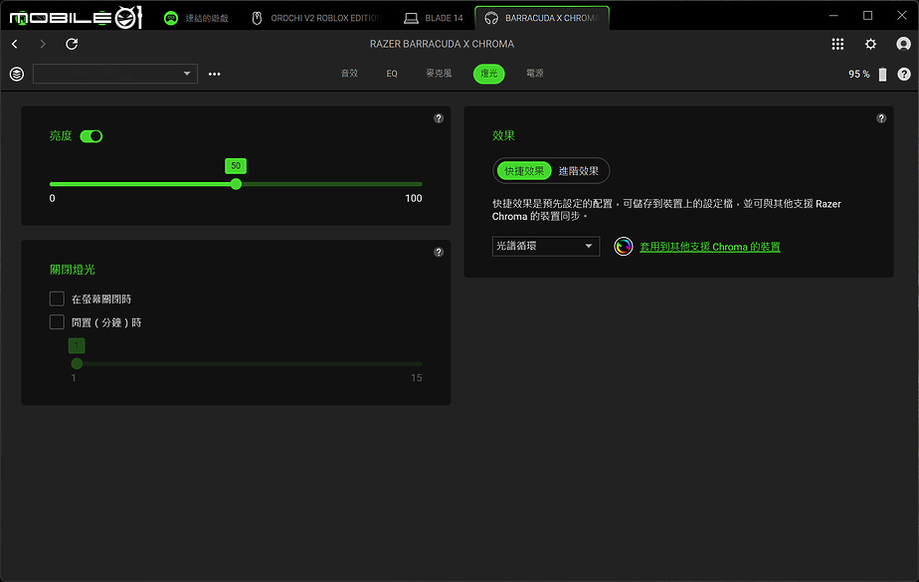This screenshot has width=919, height=582.
Task: Select the BARRACUDA X CHROMA tab
Action: 542,18
